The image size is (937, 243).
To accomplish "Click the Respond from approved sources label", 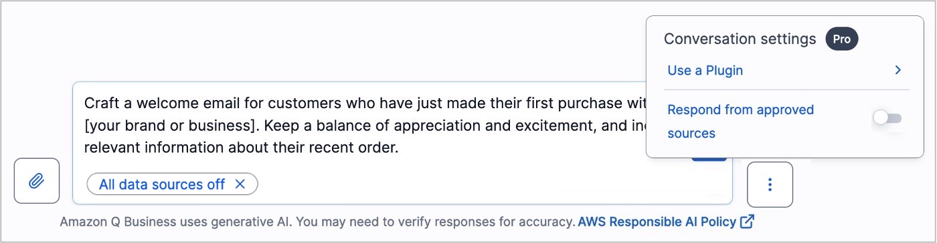I will [740, 121].
